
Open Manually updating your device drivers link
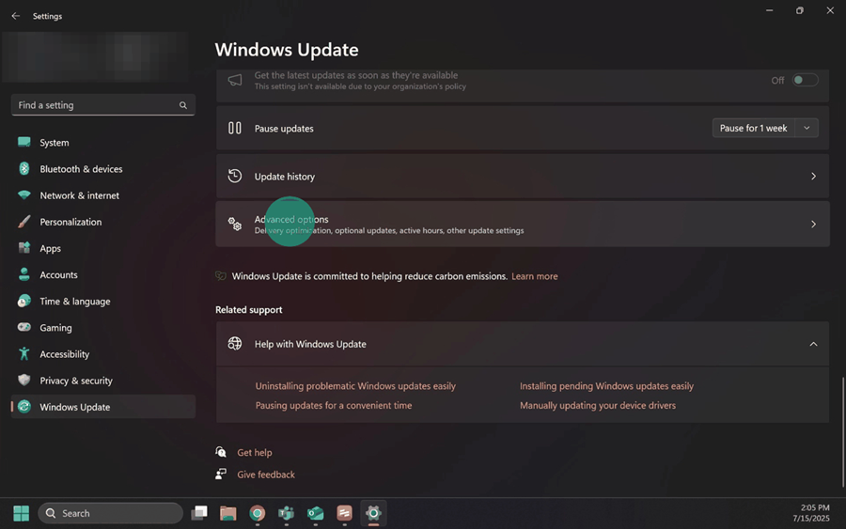tap(597, 406)
